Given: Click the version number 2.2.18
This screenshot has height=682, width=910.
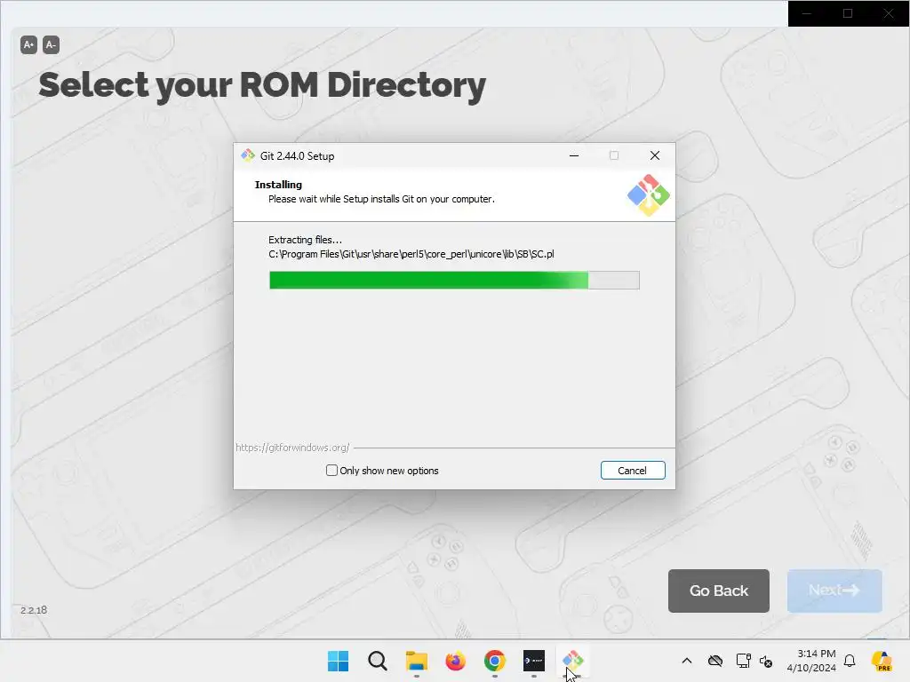Looking at the screenshot, I should click(34, 610).
